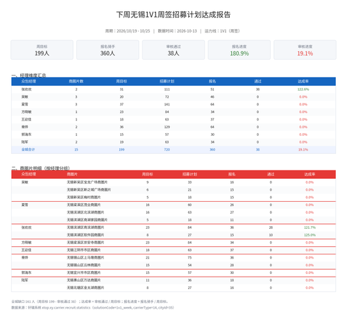Click the 通过 header in the red table

tap(271, 174)
